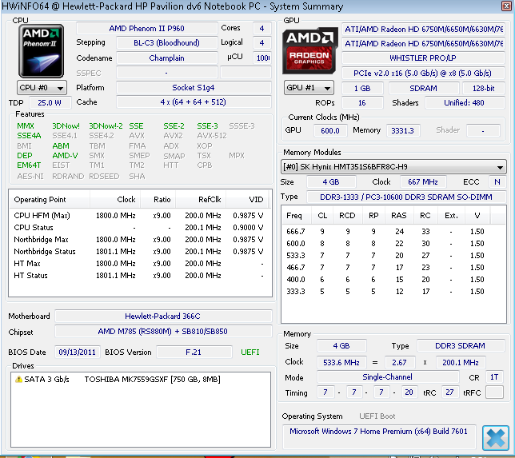Click the ROPs value 16 field
Viewport: 515px width, 458px height.
pos(362,103)
